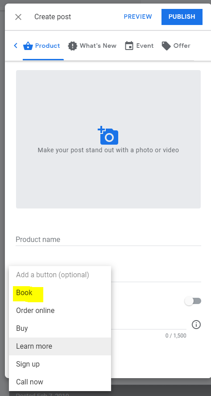Click the PUBLISH button
The width and height of the screenshot is (211, 396).
point(182,17)
